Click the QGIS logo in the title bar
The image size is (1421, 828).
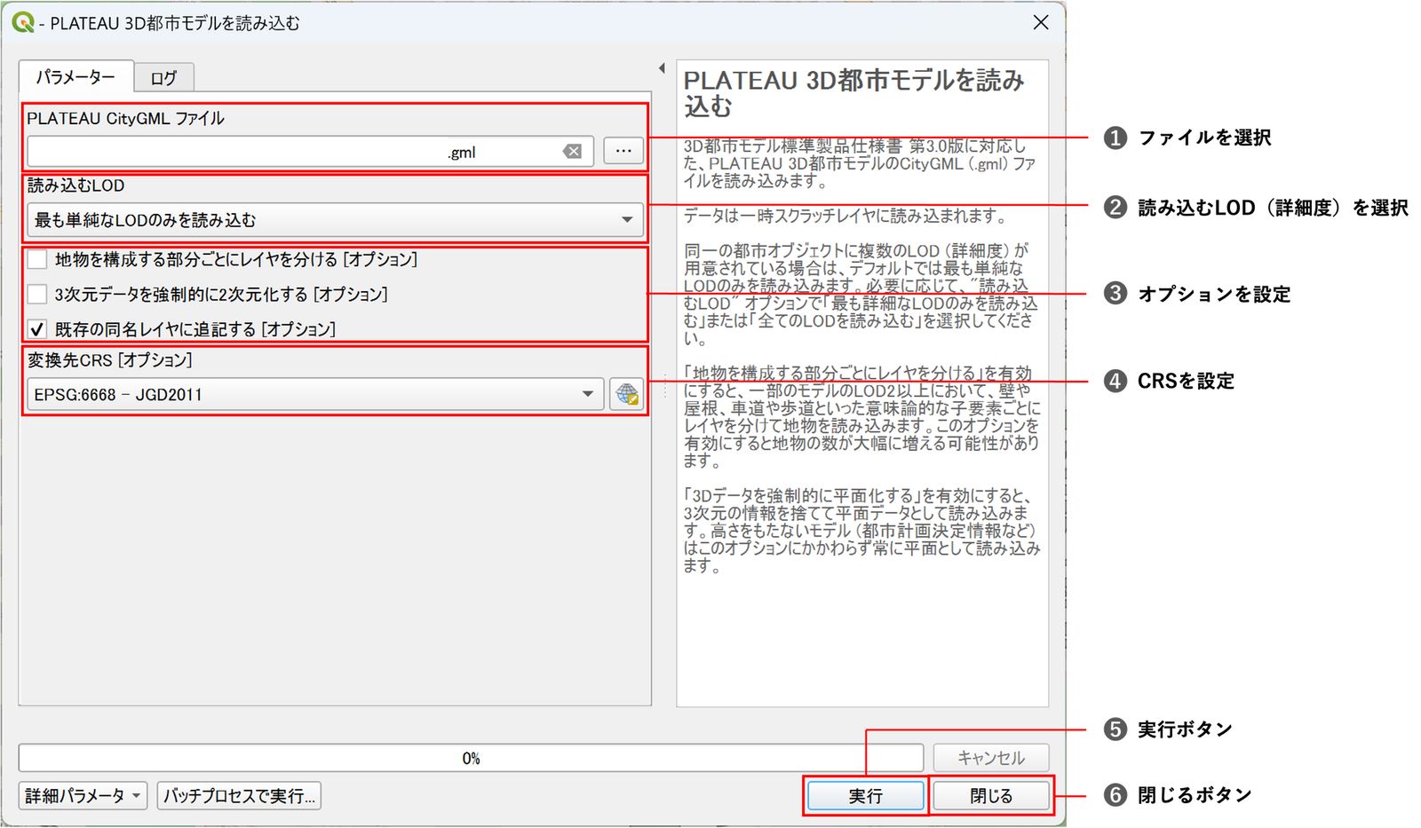(22, 23)
